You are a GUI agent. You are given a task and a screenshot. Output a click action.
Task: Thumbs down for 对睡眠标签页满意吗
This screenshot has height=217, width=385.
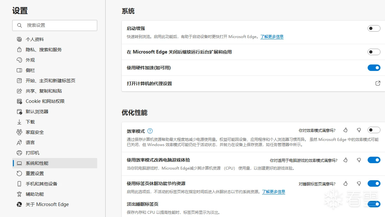[359, 183]
